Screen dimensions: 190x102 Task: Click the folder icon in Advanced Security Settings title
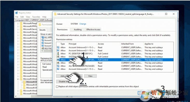[55, 14]
